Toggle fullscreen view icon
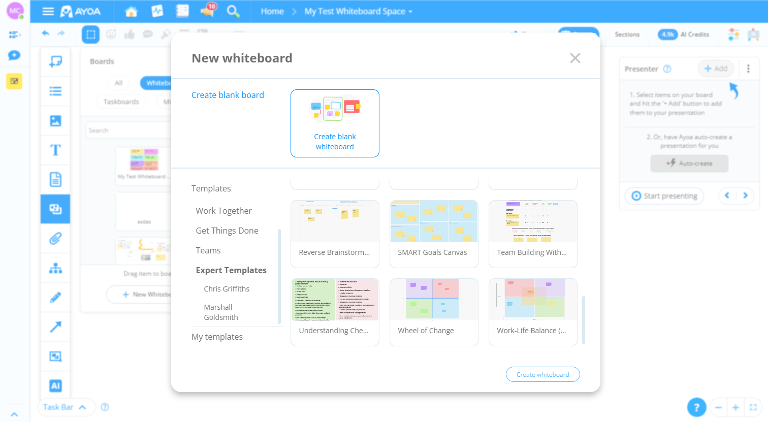Screen dimensions: 768x422 point(753,407)
